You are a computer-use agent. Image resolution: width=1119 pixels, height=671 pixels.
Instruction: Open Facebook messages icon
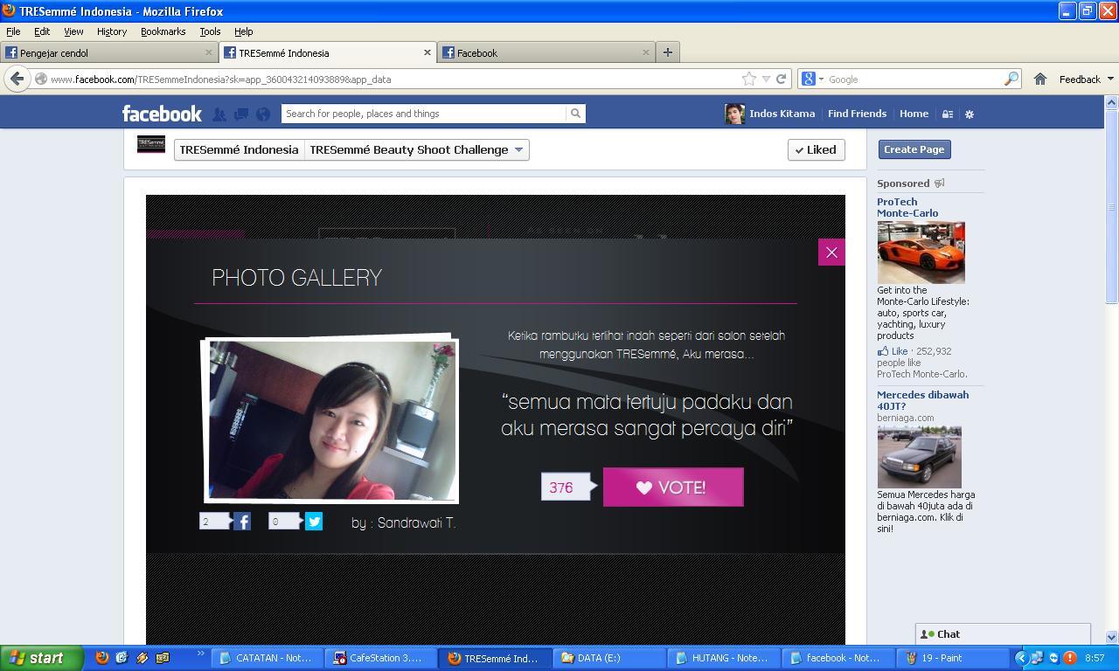click(x=241, y=114)
